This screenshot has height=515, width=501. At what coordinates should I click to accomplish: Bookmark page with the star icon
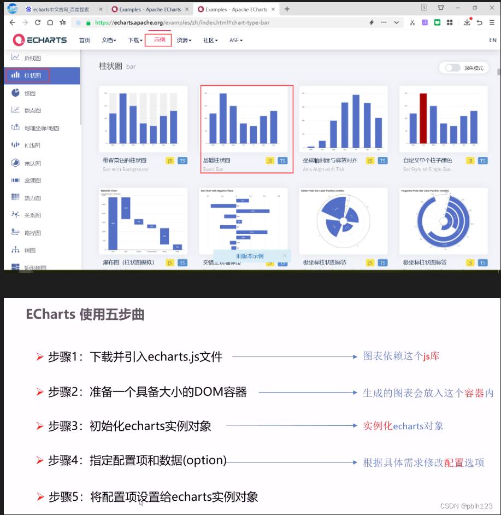click(x=63, y=22)
